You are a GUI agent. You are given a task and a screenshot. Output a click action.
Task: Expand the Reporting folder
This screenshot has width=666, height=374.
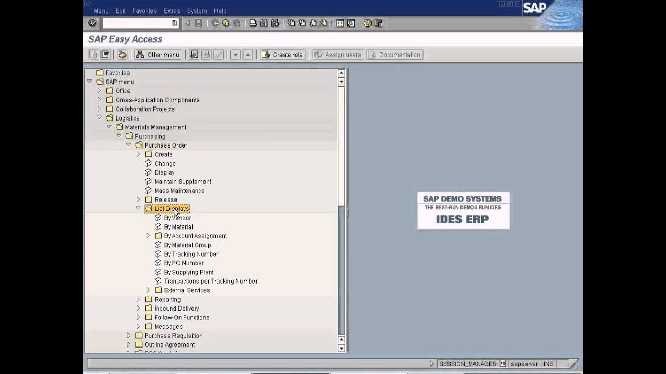pos(138,299)
